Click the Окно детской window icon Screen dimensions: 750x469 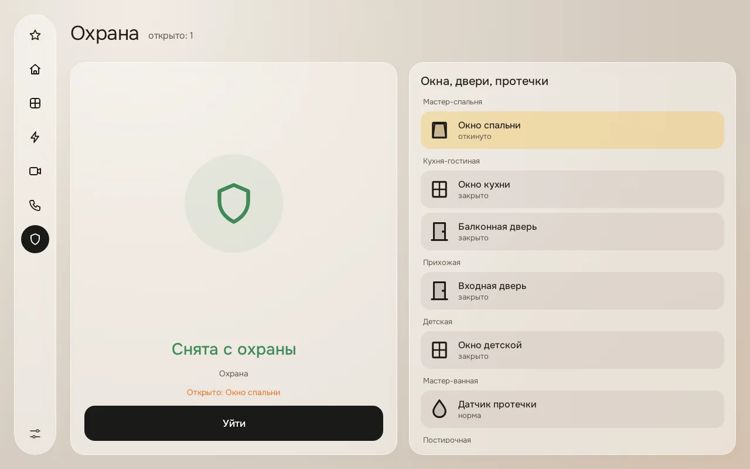439,350
